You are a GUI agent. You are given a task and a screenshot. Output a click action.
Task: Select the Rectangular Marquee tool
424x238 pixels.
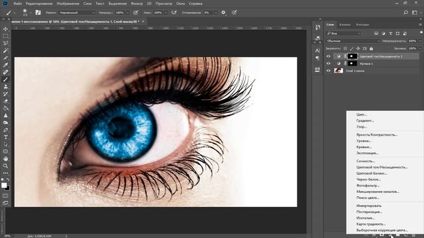coord(5,36)
